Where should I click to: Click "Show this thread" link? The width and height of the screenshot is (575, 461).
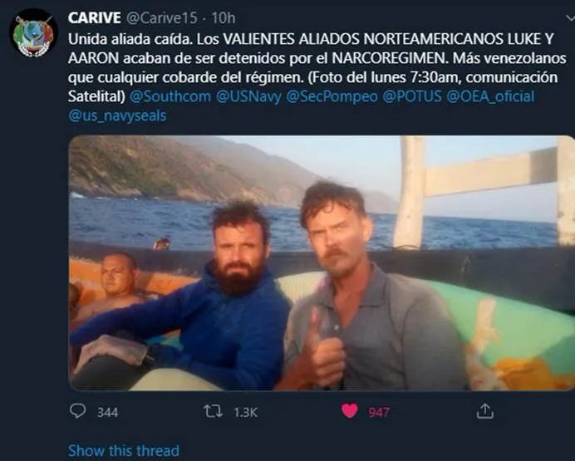pyautogui.click(x=124, y=450)
